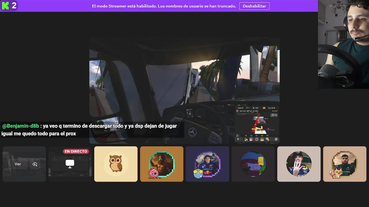Click the orange cat sticker on Williams avatar
Screen dimensions: 369x207
pyautogui.click(x=336, y=173)
